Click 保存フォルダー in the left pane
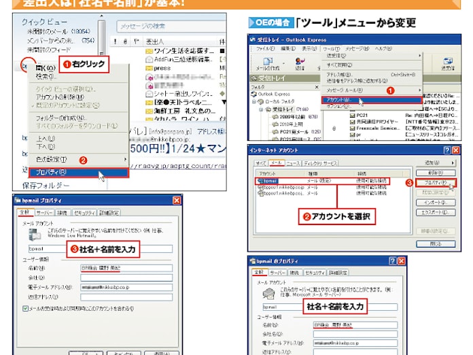 (46, 186)
